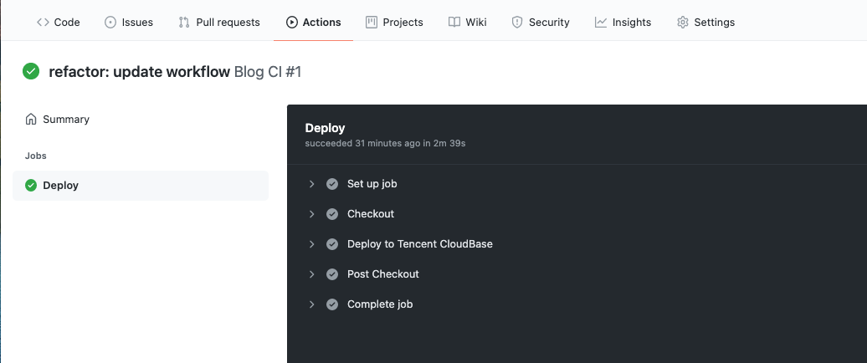The image size is (867, 363).
Task: Expand the Checkout step chevron
Action: [311, 214]
